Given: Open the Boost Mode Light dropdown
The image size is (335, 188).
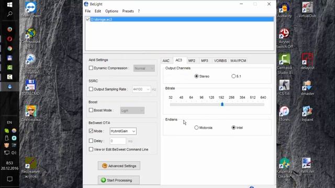Looking at the screenshot, I should [x=132, y=110].
